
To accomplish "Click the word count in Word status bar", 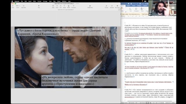I will tap(131, 103).
